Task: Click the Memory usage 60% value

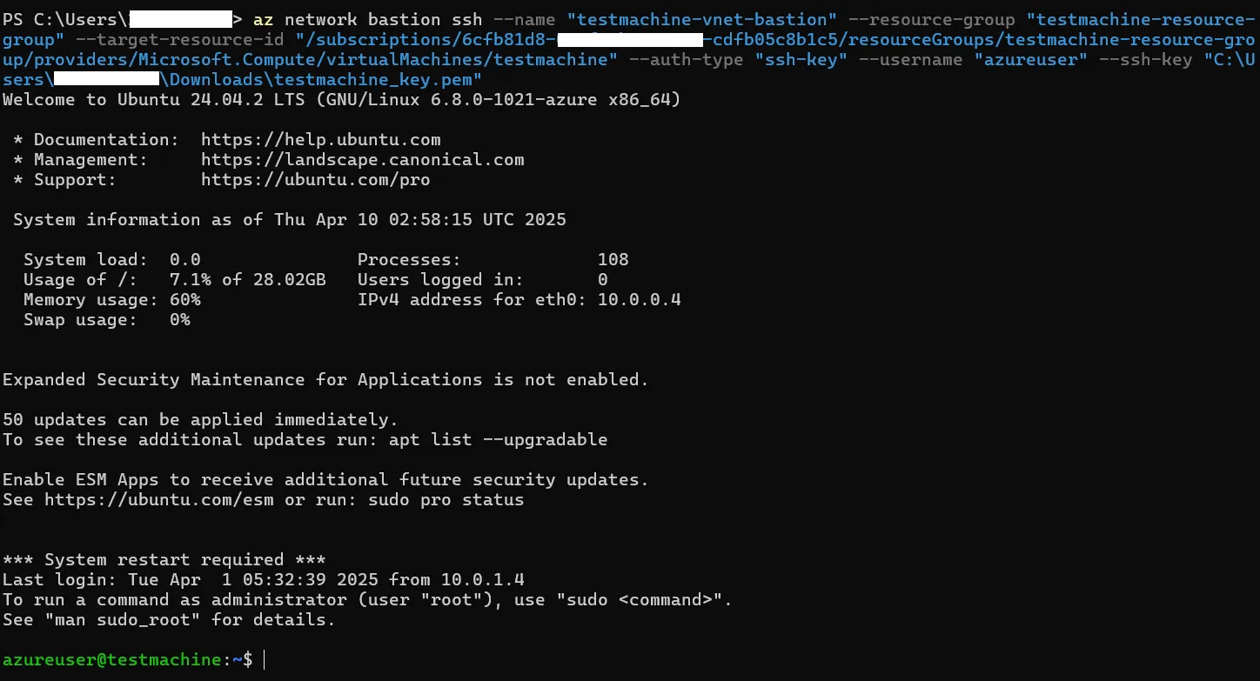Action: point(184,300)
